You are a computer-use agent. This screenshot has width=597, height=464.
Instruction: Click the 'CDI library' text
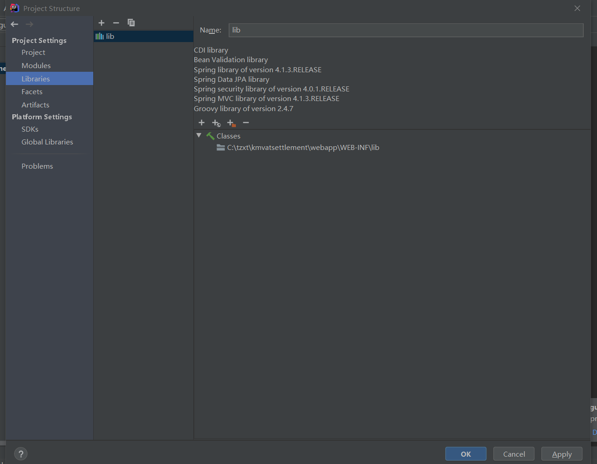click(x=211, y=50)
